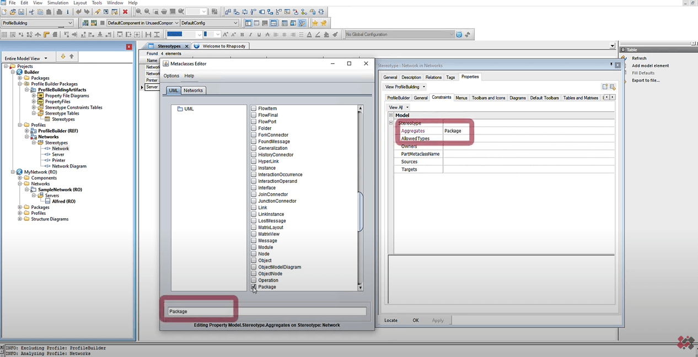Uncheck the Package metaclass checkbox
The width and height of the screenshot is (698, 357).
click(254, 287)
